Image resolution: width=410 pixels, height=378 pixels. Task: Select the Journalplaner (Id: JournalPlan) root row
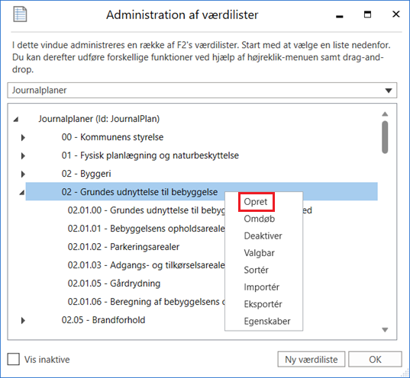[99, 119]
